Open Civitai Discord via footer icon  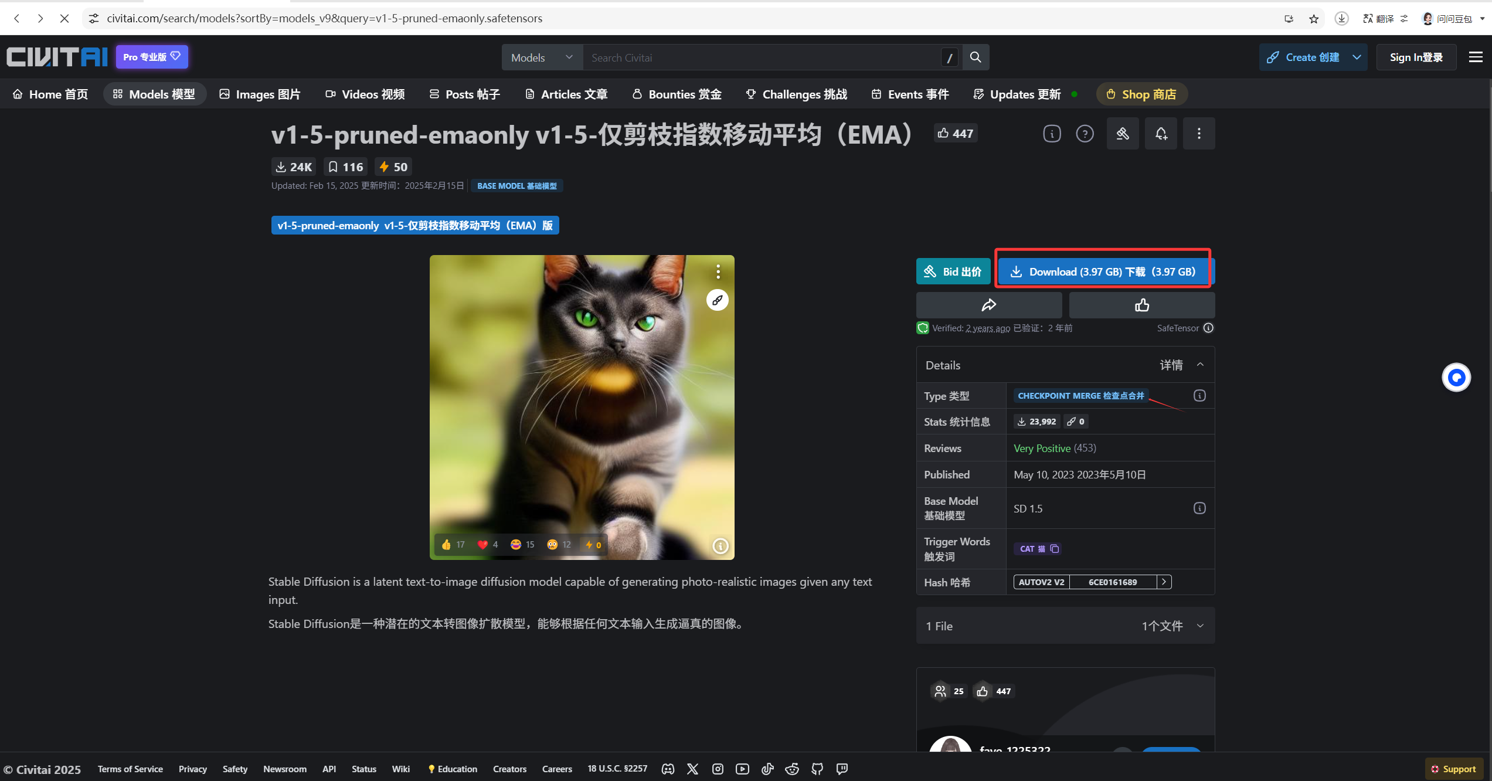[x=668, y=769]
